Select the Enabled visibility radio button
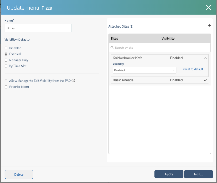This screenshot has height=183, width=217. pos(6,54)
